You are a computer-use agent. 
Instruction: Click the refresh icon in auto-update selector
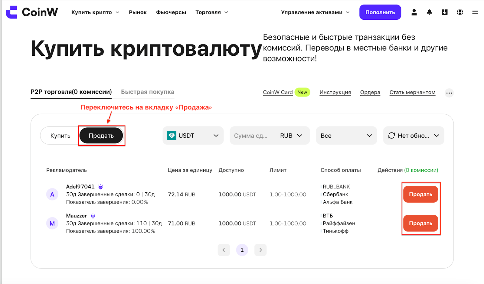[x=391, y=135]
